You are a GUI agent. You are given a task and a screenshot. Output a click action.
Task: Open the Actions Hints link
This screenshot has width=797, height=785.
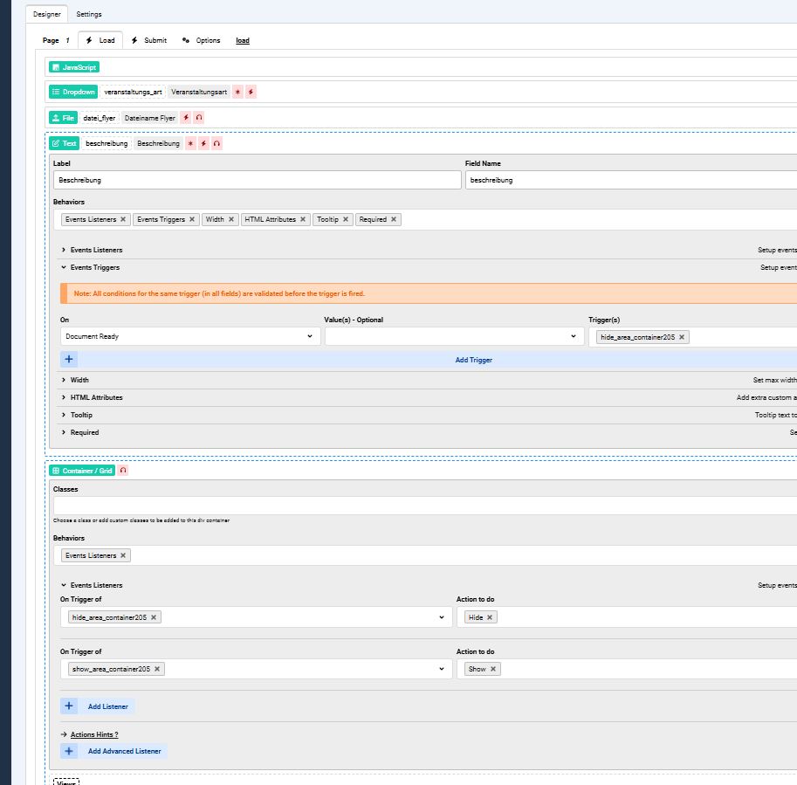[93, 734]
